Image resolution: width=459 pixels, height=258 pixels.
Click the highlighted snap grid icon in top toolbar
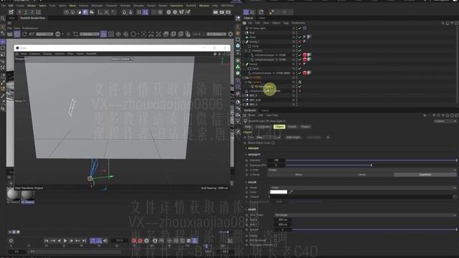145,12
